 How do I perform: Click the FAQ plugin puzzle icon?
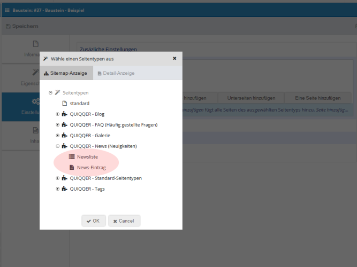pyautogui.click(x=65, y=125)
